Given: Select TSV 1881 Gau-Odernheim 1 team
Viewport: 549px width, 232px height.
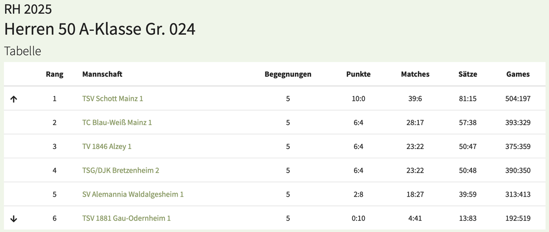Looking at the screenshot, I should point(126,218).
